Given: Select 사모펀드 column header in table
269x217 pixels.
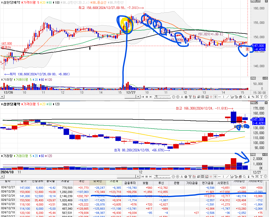Looking at the screenshot, I should (x=223, y=183).
